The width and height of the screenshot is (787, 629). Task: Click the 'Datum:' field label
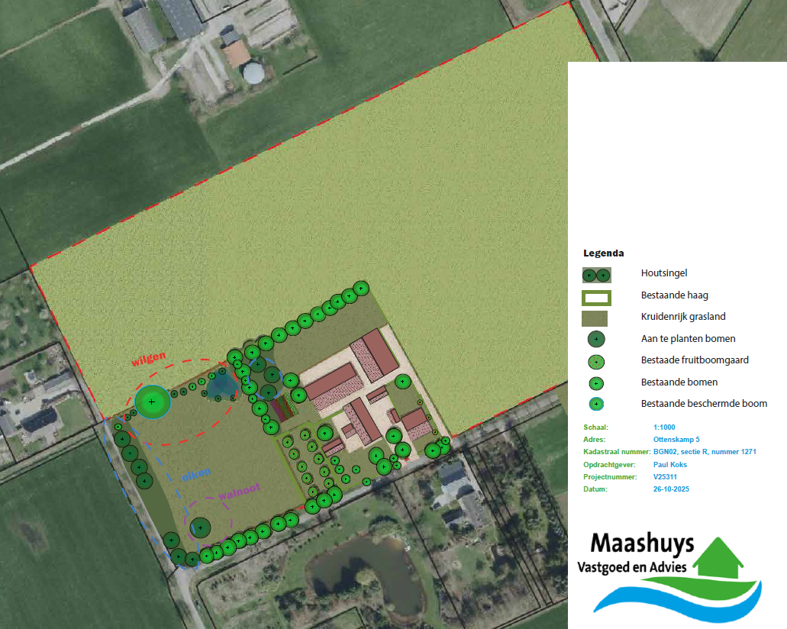coord(595,489)
